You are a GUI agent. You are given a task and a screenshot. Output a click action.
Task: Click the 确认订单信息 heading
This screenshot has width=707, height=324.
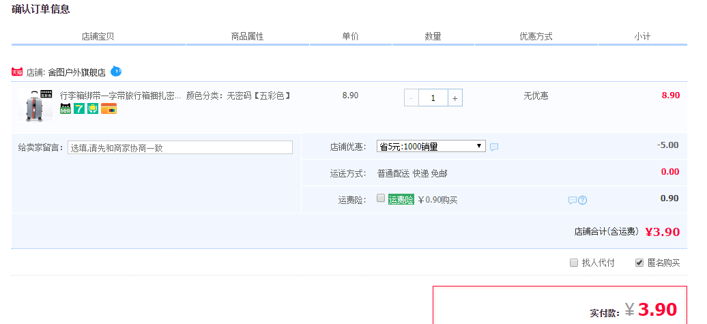tap(40, 9)
